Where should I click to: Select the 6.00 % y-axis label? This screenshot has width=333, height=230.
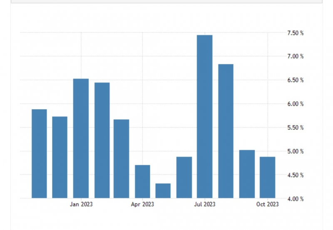tap(296, 104)
